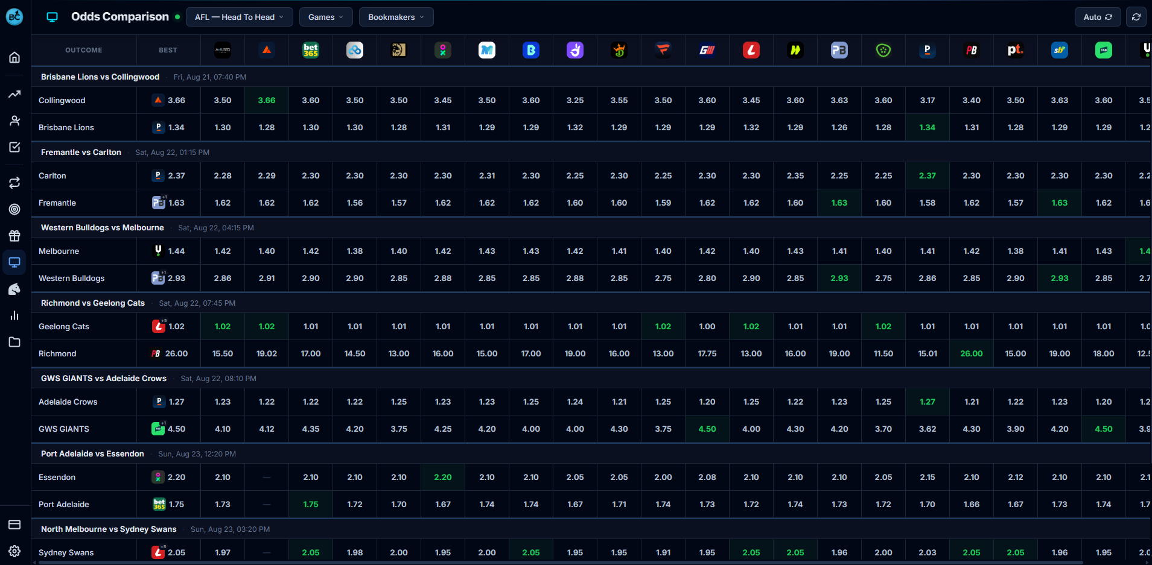Click Collingwood odds of 3.17
This screenshot has height=565, width=1152.
pos(928,100)
